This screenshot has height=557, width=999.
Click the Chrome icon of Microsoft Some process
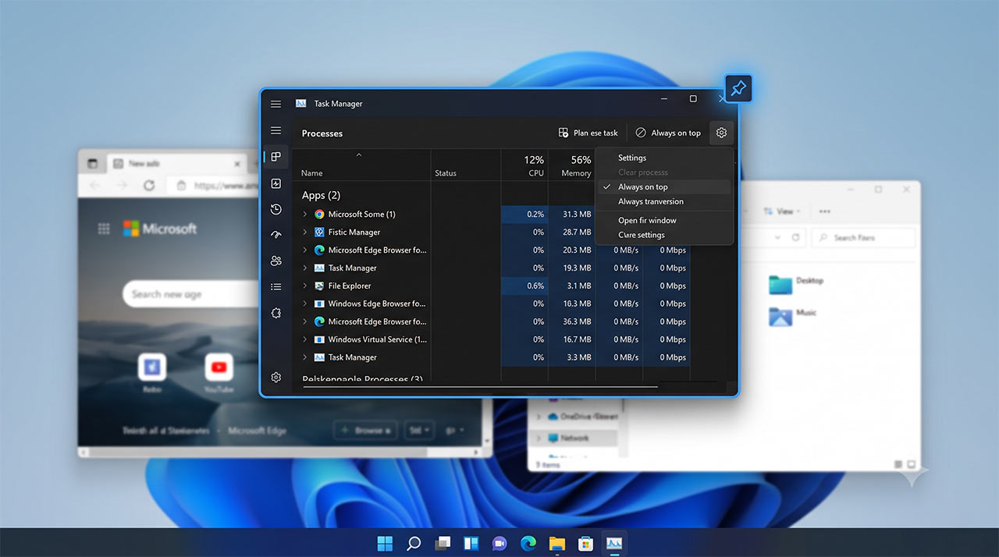coord(319,214)
